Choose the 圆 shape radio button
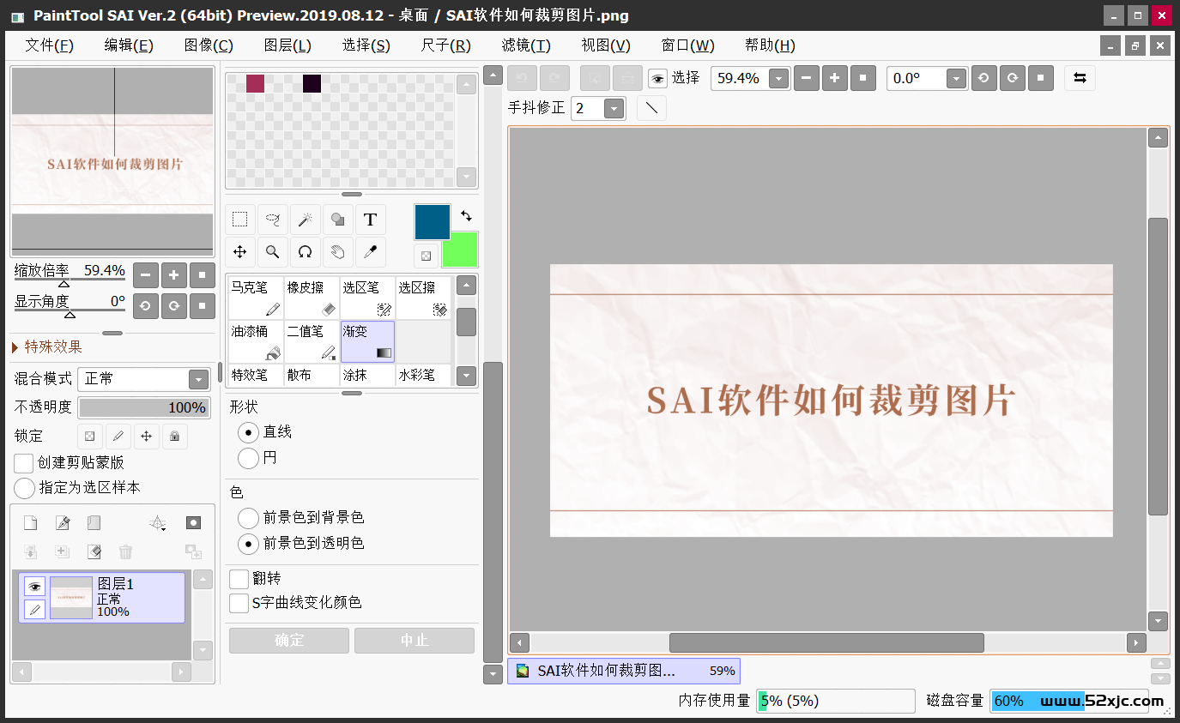Viewport: 1180px width, 723px height. [249, 458]
